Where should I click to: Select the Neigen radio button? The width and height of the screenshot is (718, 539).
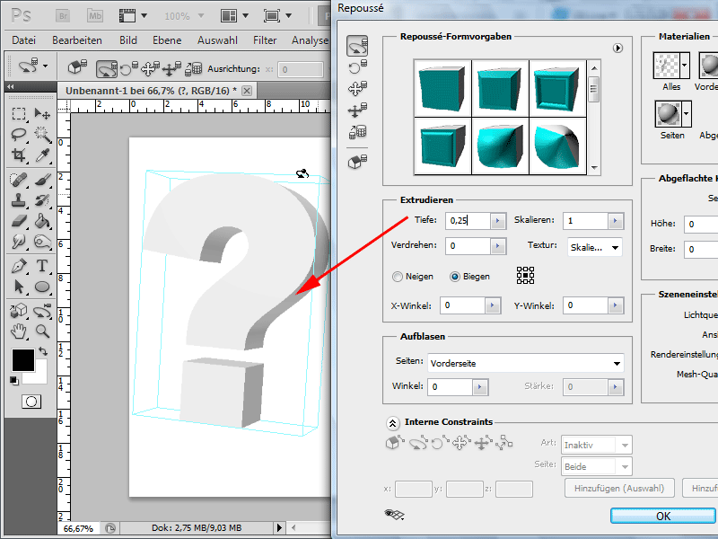point(398,277)
